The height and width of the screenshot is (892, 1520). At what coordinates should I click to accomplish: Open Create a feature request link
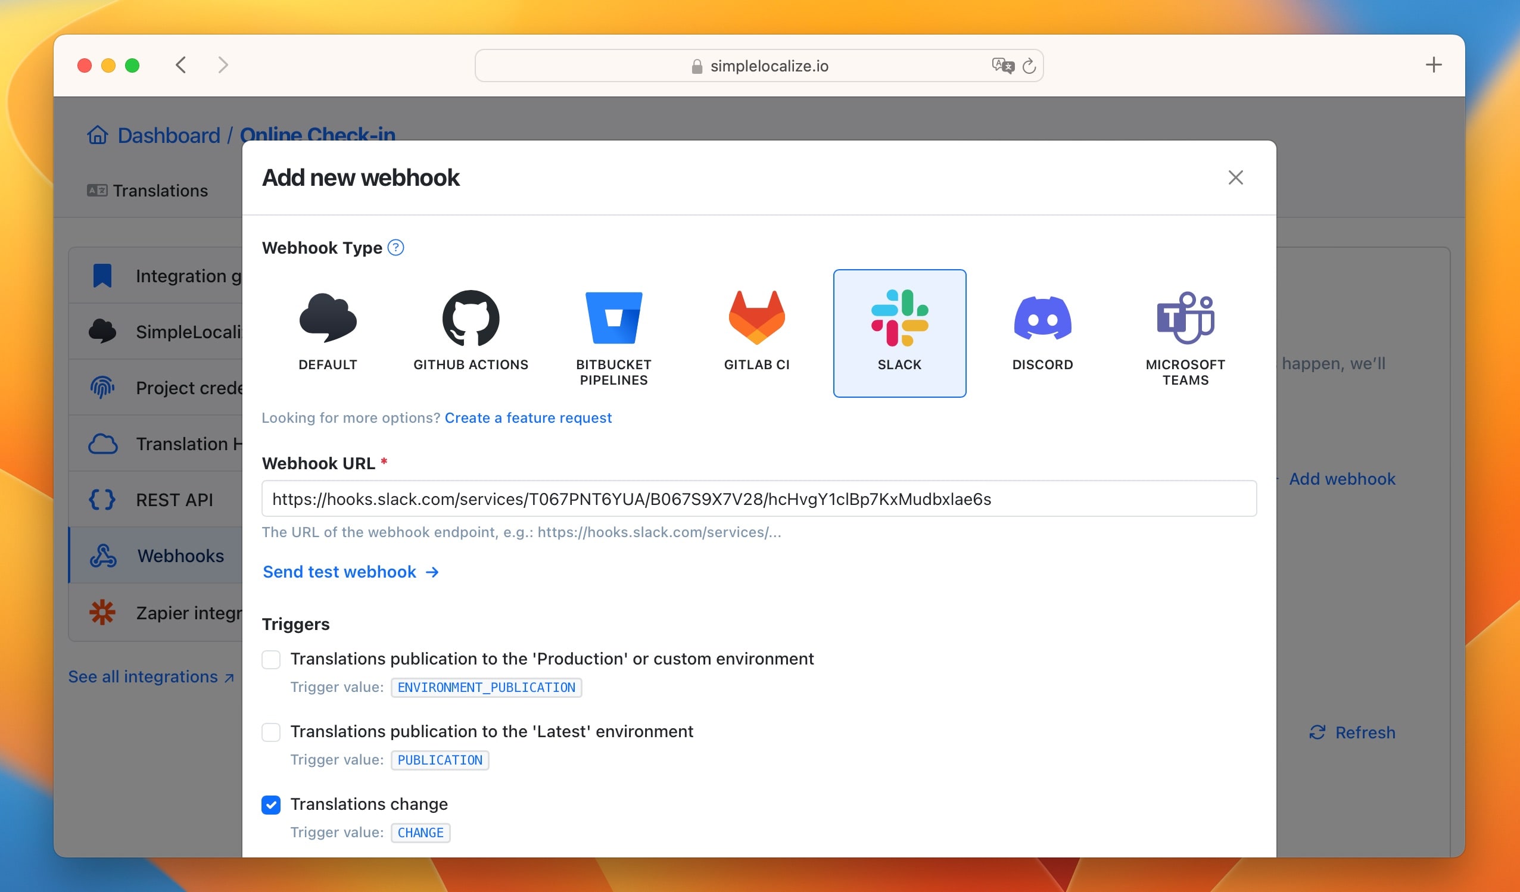click(x=528, y=418)
